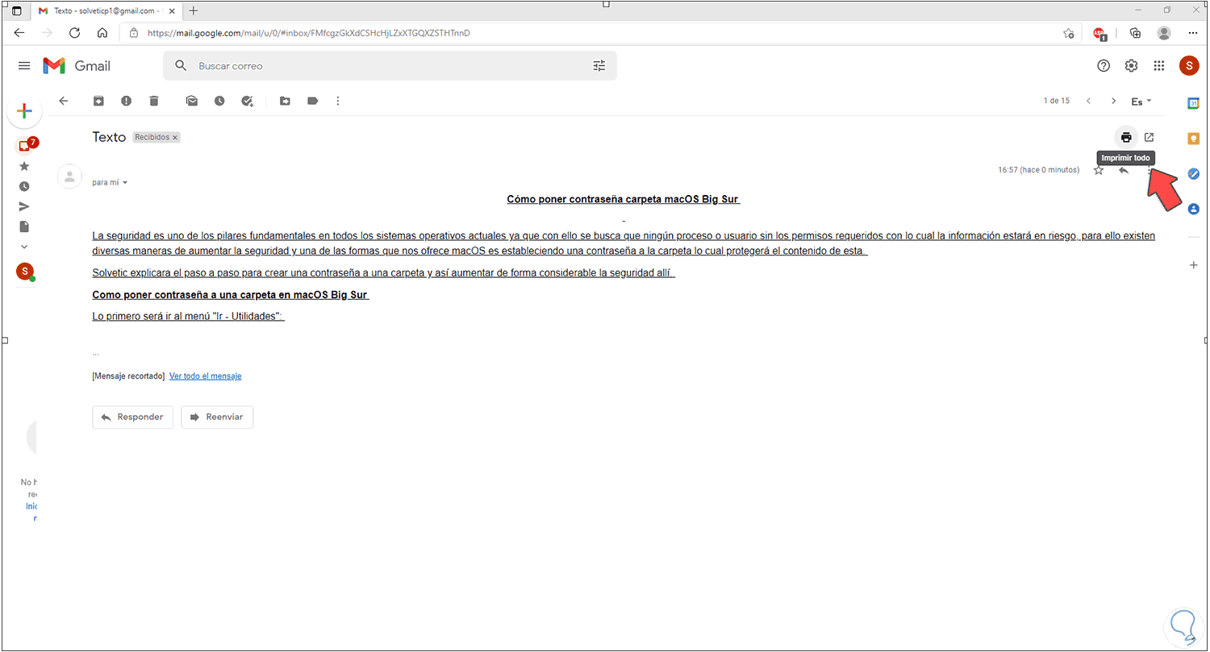Open the Google account avatar menu

tap(1189, 66)
